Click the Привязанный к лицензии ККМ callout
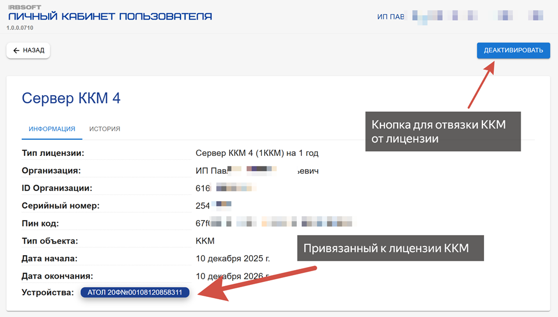Image resolution: width=558 pixels, height=317 pixels. coord(390,248)
